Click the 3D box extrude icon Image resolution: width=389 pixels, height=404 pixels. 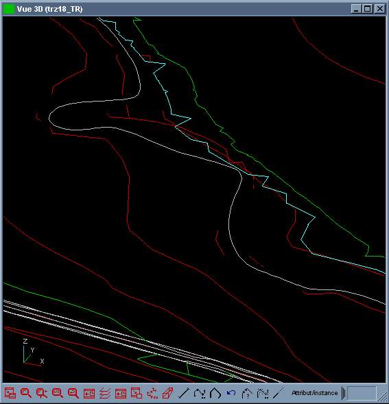[168, 393]
